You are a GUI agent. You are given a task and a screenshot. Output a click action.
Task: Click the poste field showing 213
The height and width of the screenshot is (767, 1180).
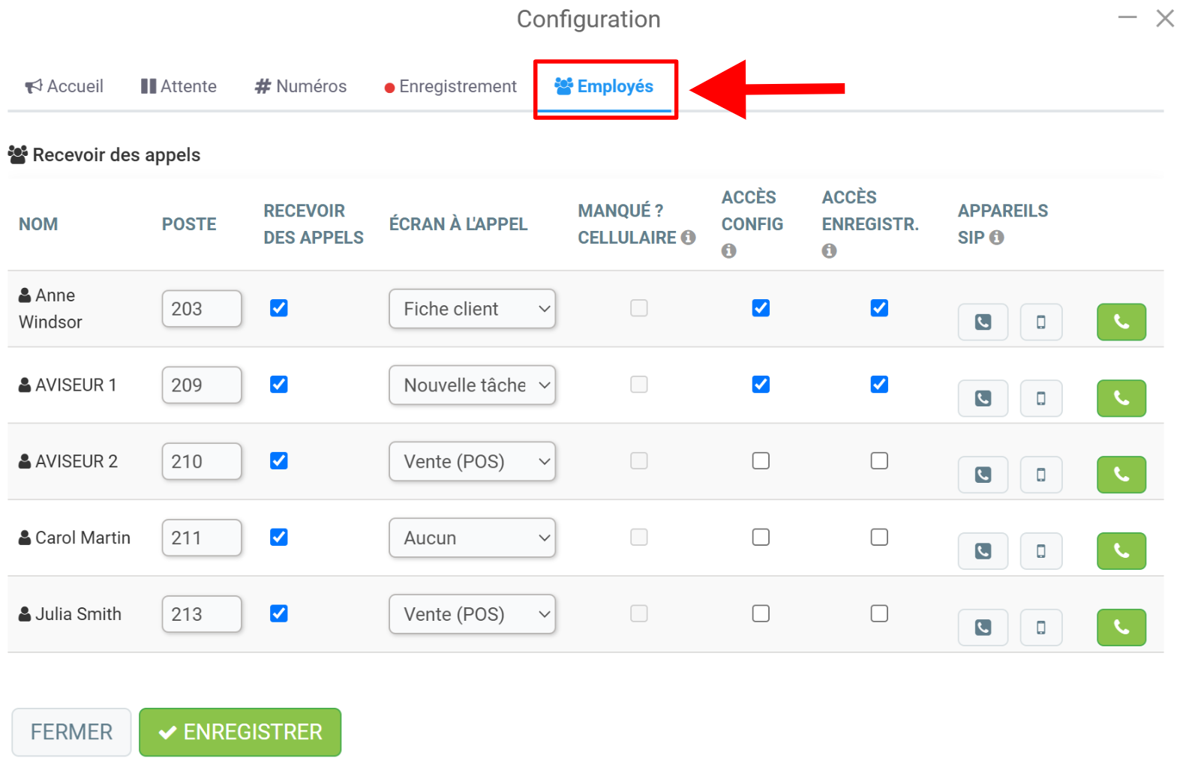click(202, 615)
